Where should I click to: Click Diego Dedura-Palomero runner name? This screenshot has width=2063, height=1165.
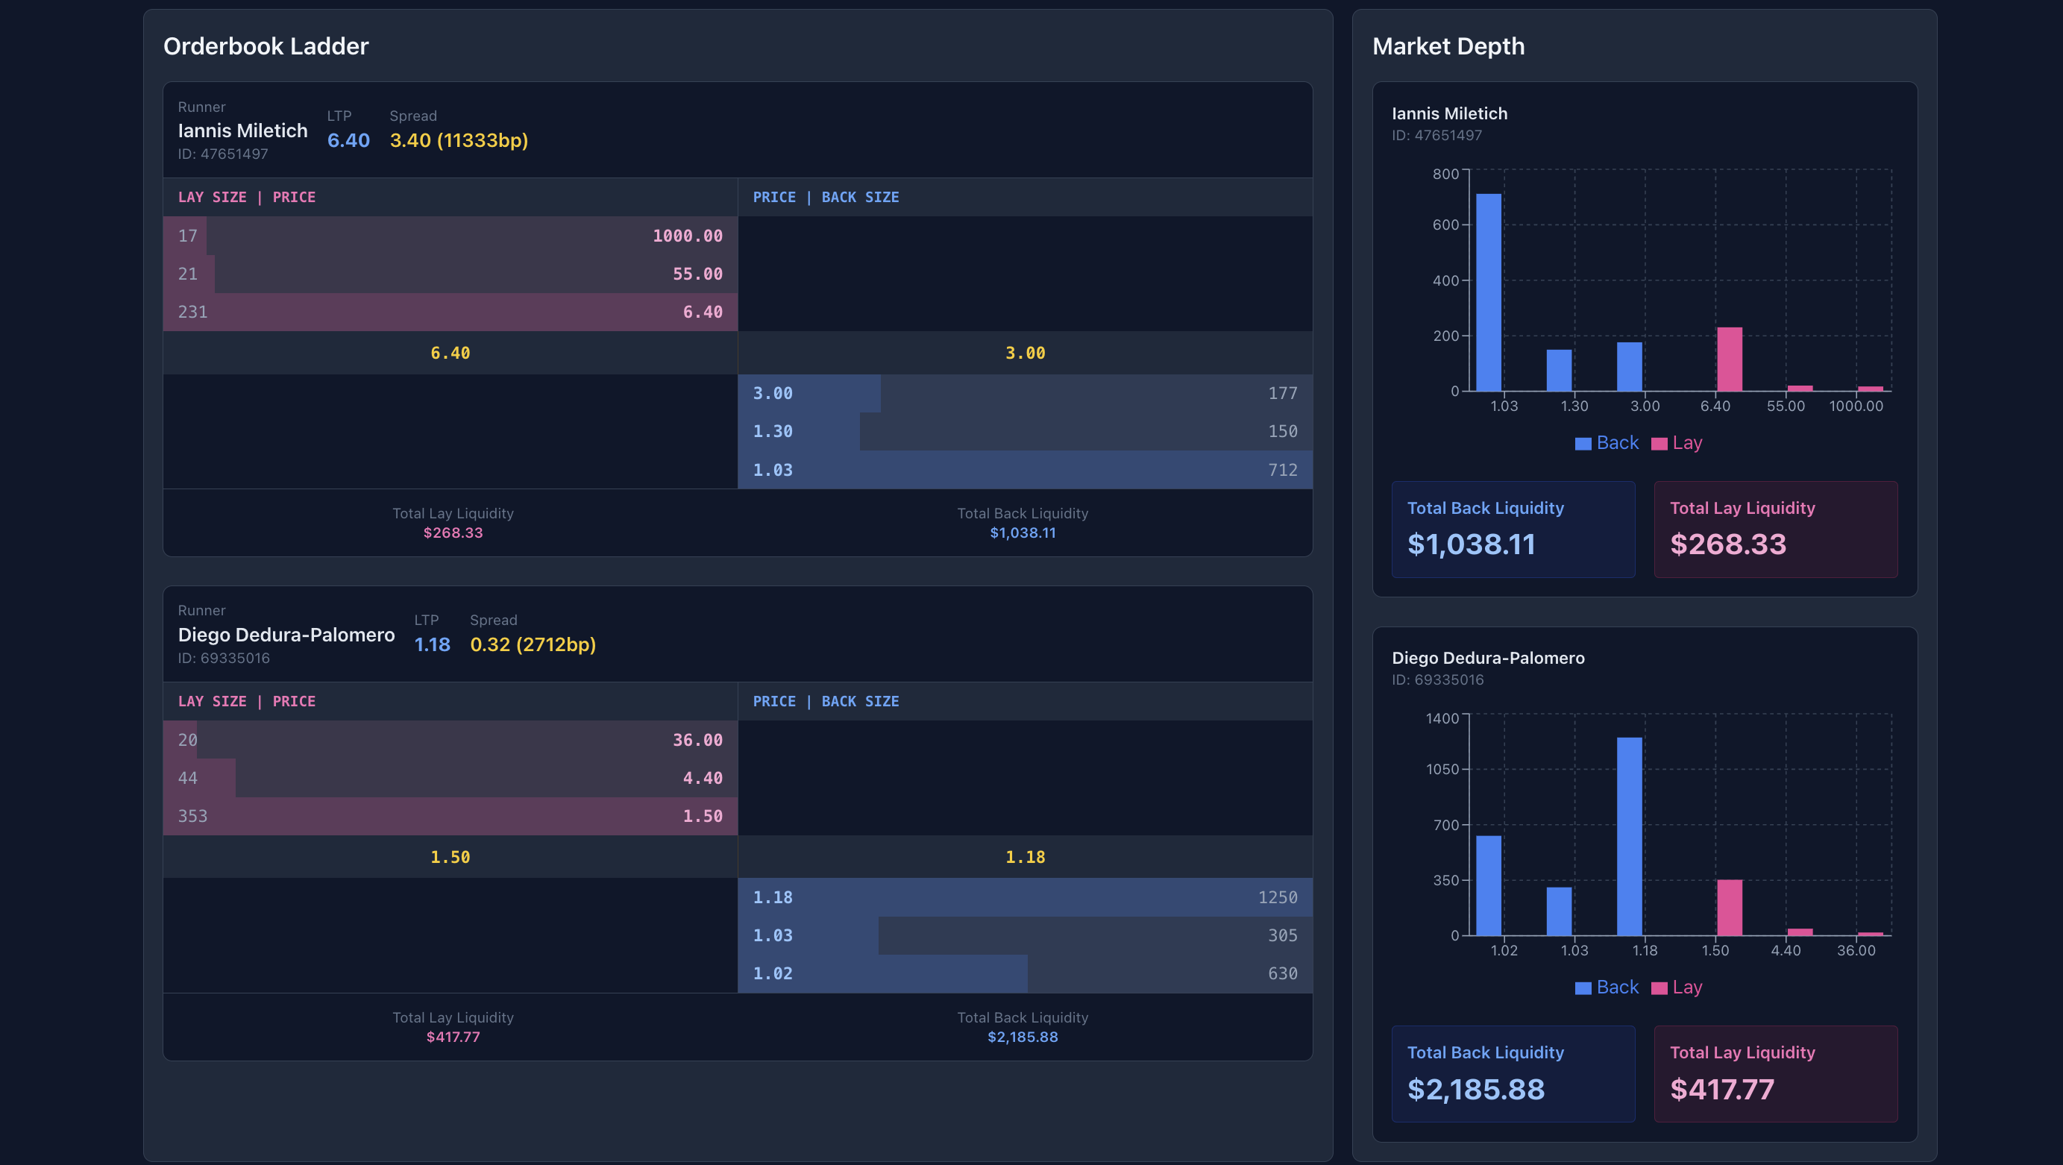coord(286,634)
